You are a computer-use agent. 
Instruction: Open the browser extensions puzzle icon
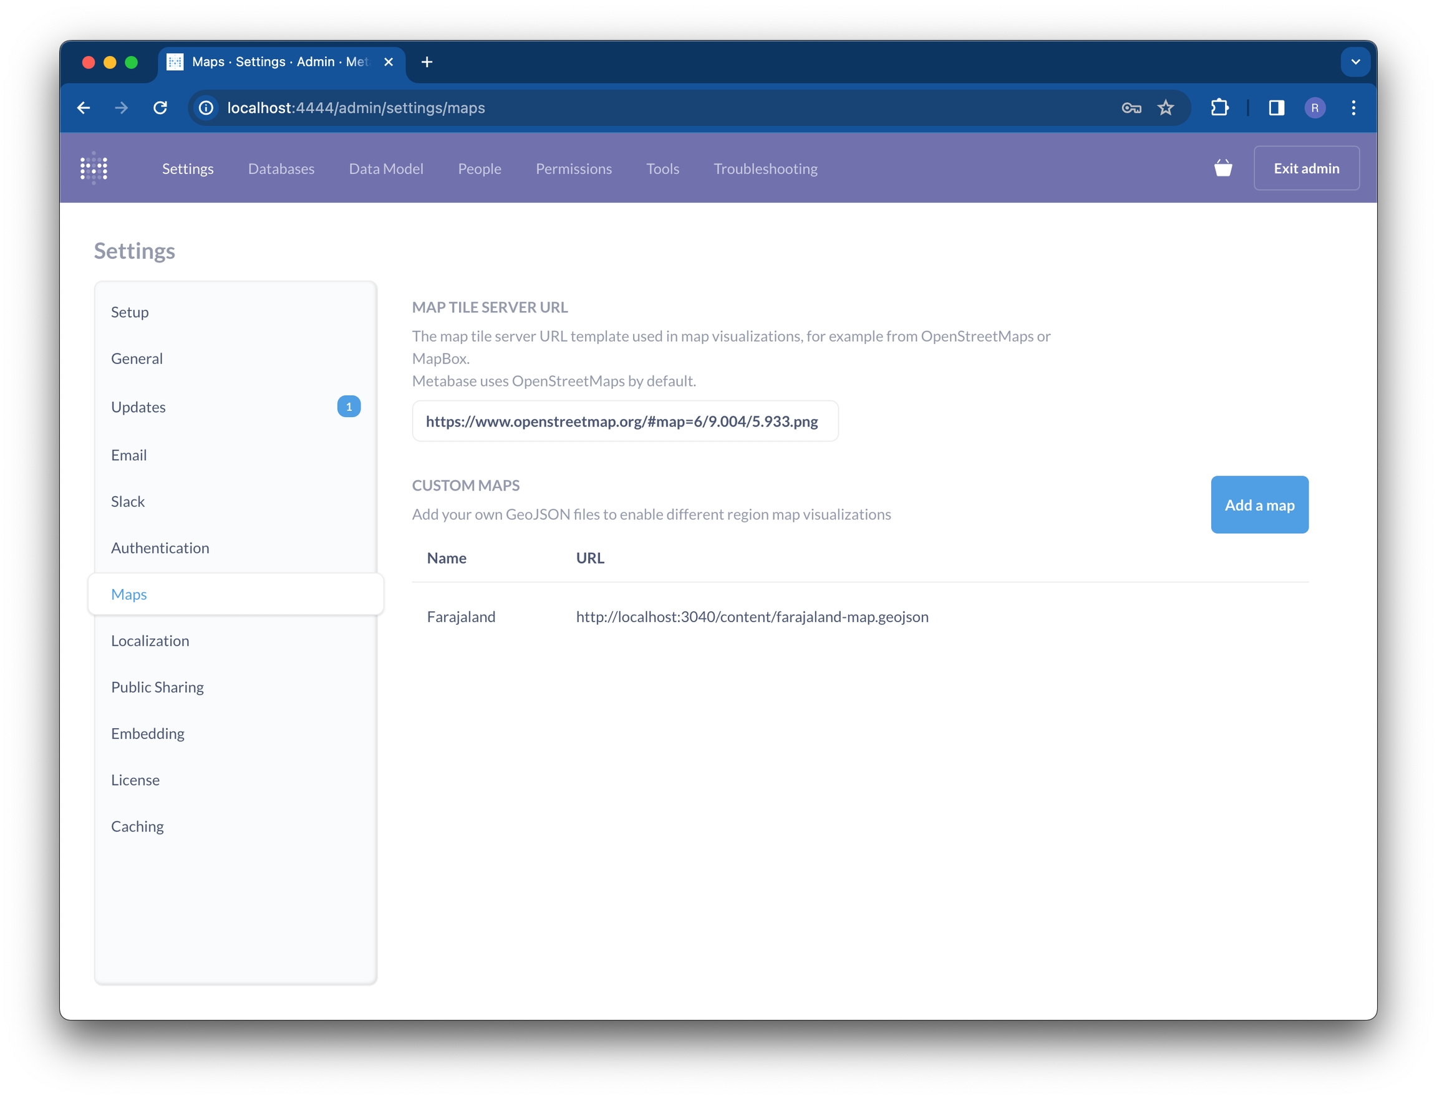(x=1219, y=108)
